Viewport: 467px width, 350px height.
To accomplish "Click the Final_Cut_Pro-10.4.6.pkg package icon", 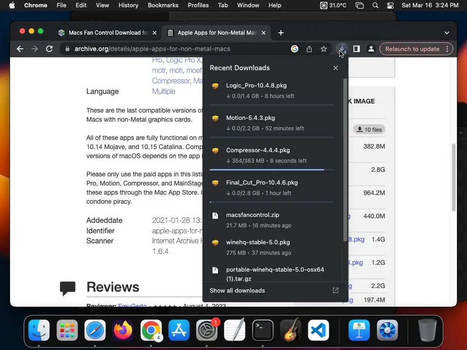I will [x=215, y=183].
